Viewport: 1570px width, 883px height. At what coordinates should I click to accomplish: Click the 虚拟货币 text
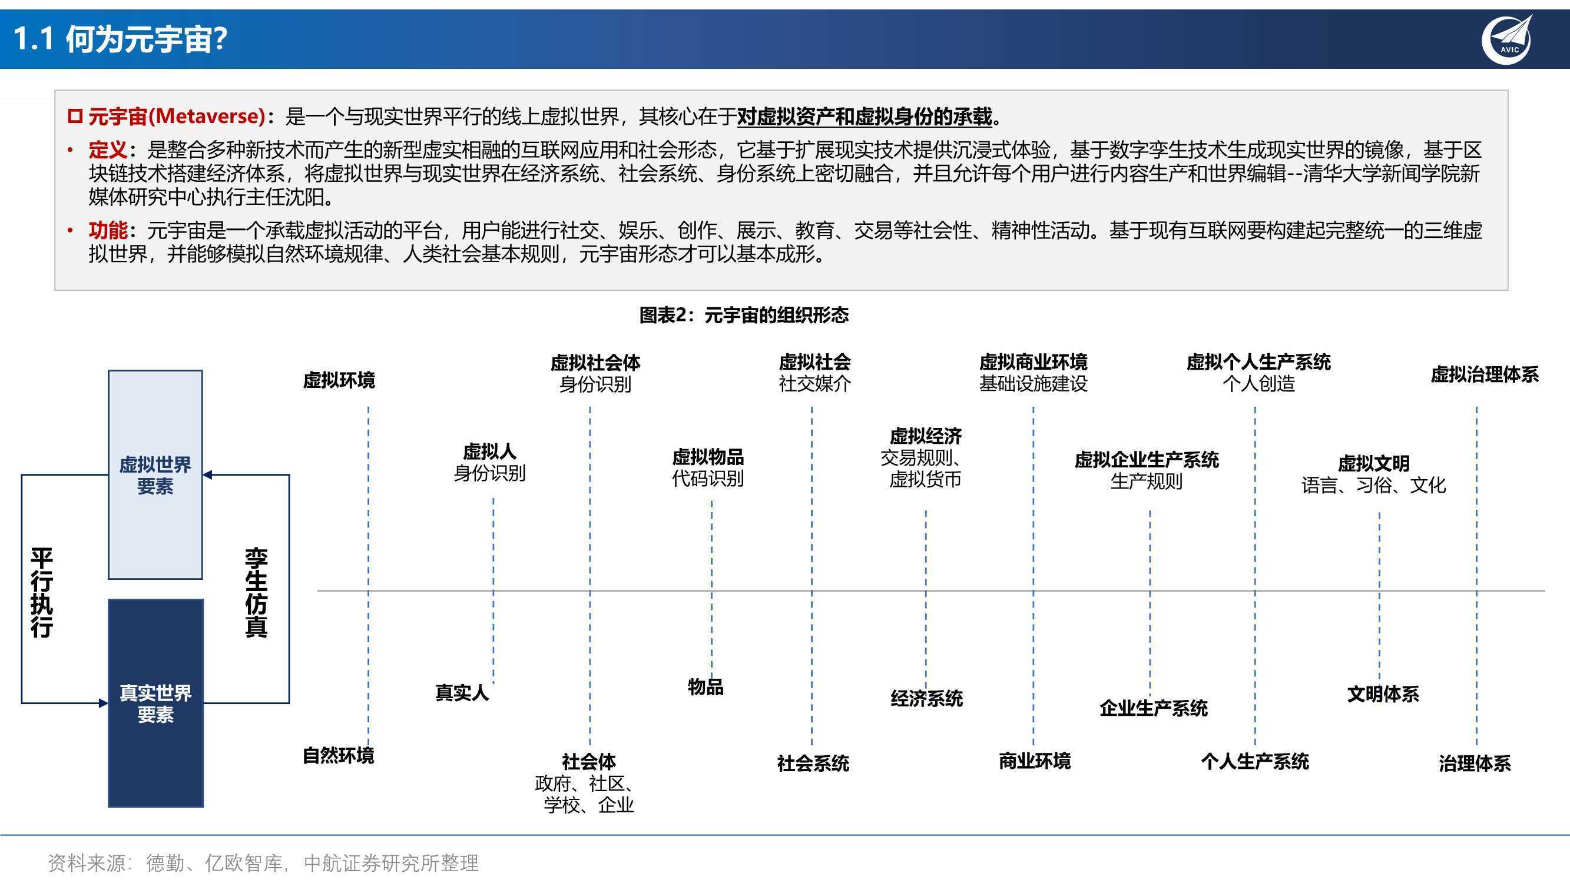tap(925, 479)
